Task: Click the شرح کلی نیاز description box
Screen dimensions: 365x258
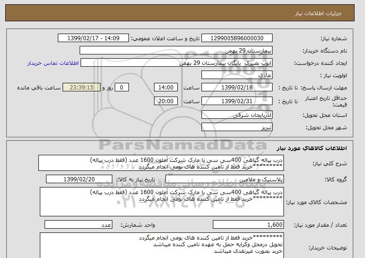Action: point(161,163)
